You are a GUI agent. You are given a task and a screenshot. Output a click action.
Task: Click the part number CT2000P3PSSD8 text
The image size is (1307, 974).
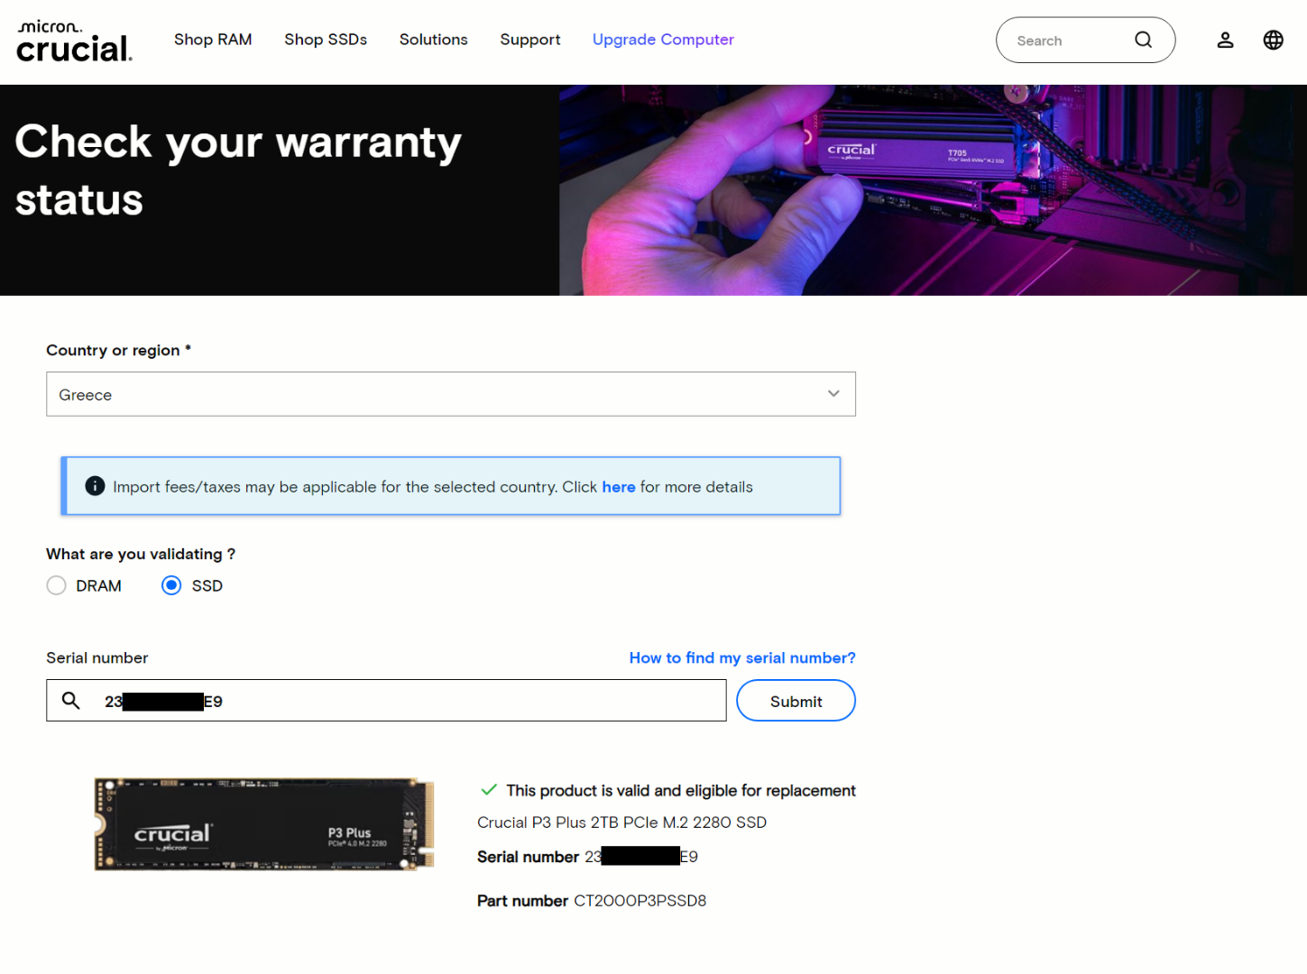tap(640, 901)
